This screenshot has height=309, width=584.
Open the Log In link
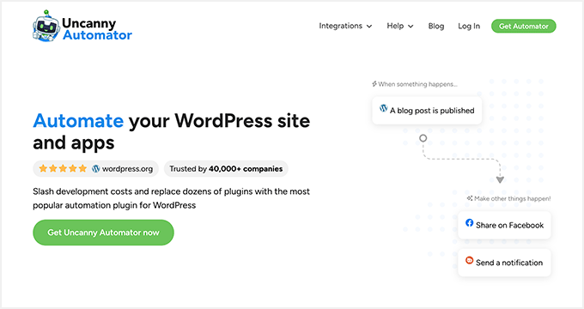(469, 26)
